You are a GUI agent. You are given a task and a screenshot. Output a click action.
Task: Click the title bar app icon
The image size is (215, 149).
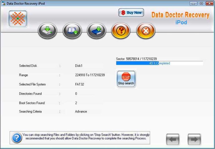pos(3,3)
